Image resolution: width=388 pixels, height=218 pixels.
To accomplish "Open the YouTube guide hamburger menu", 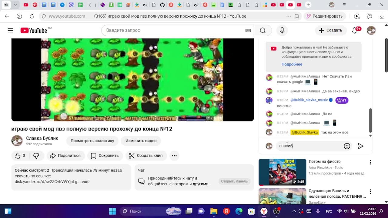I will pos(10,30).
